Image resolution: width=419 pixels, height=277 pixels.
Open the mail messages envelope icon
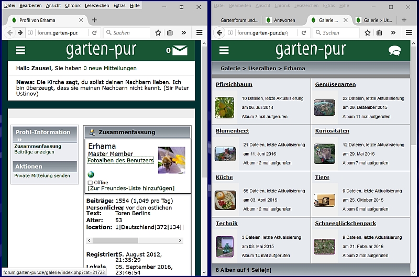pos(180,50)
